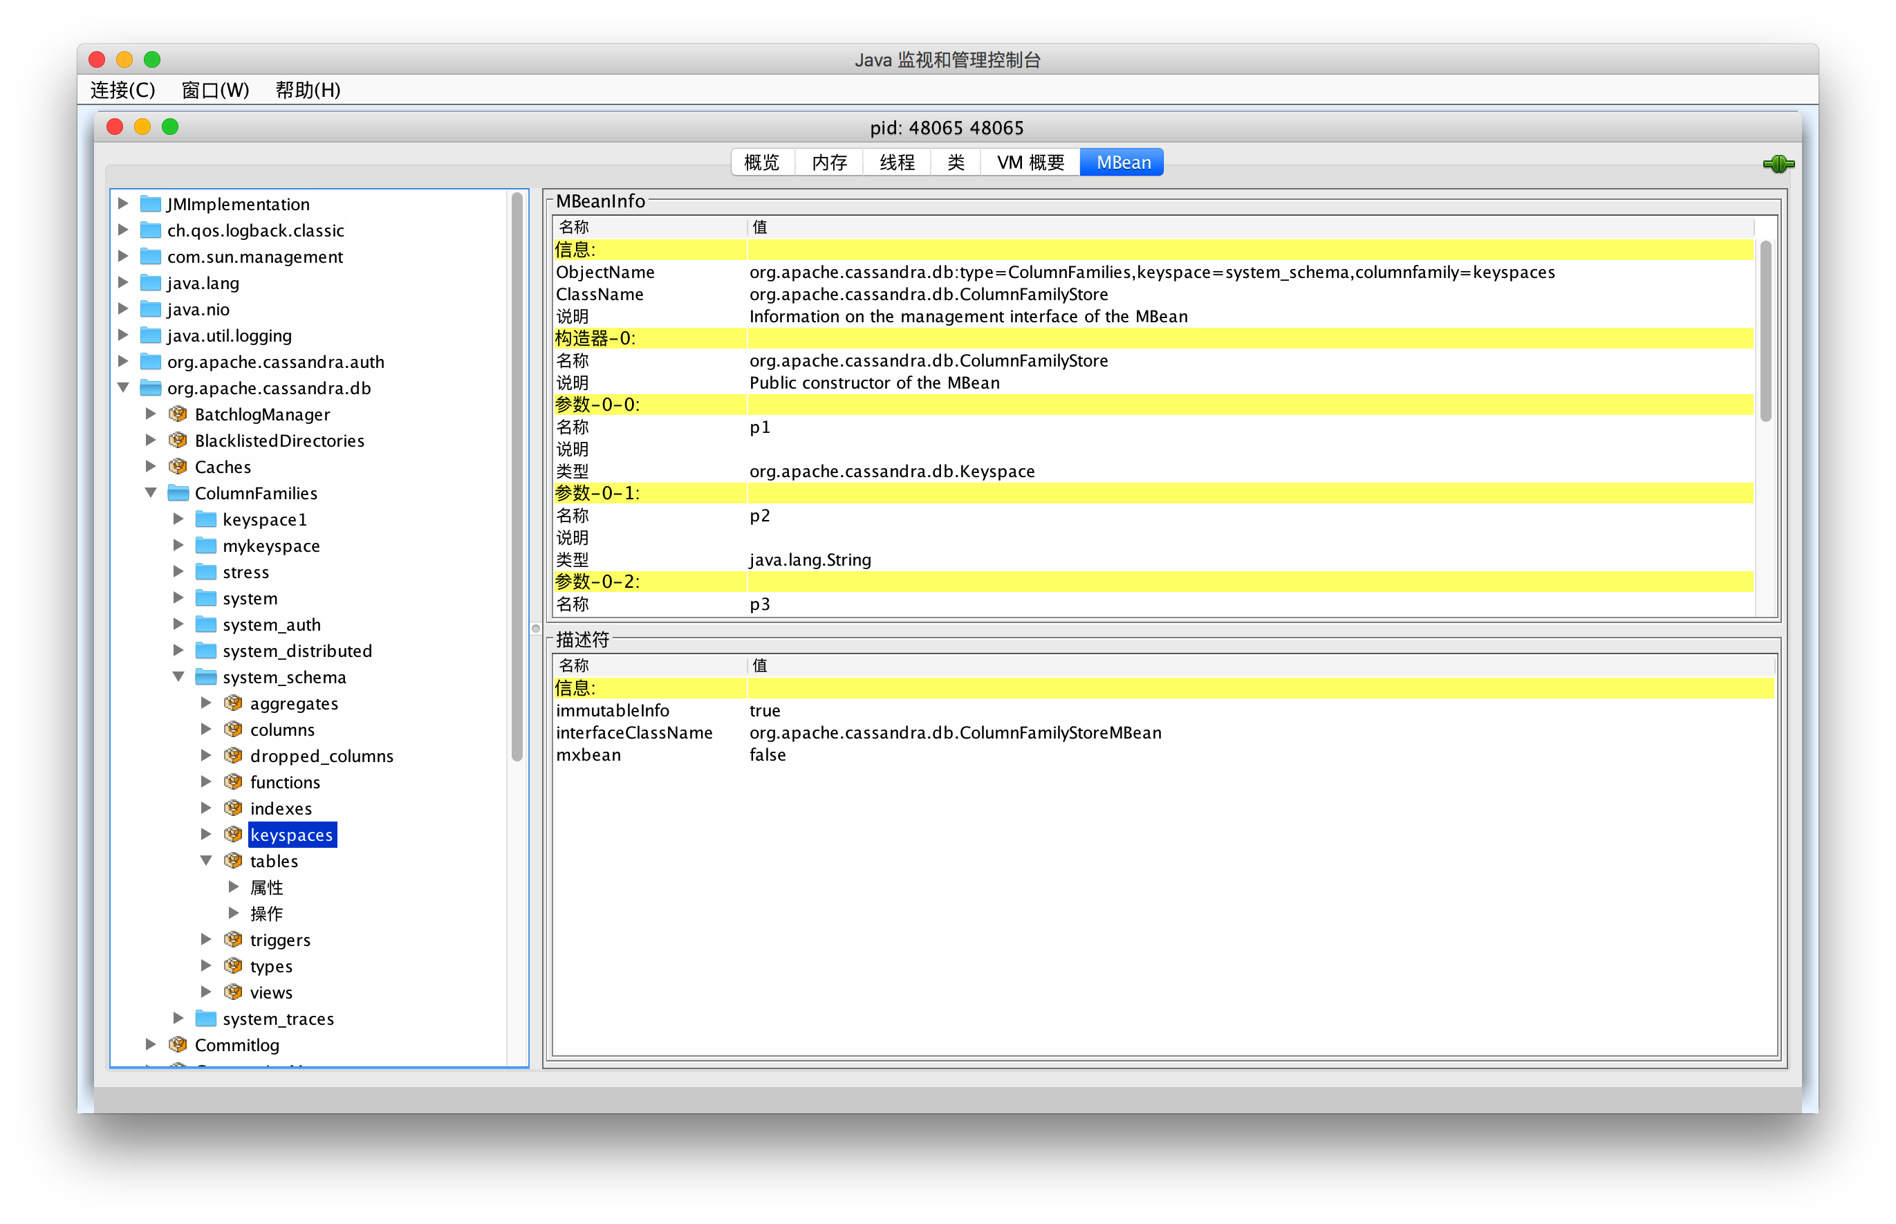Click the dropped_columns bean icon

pos(233,755)
